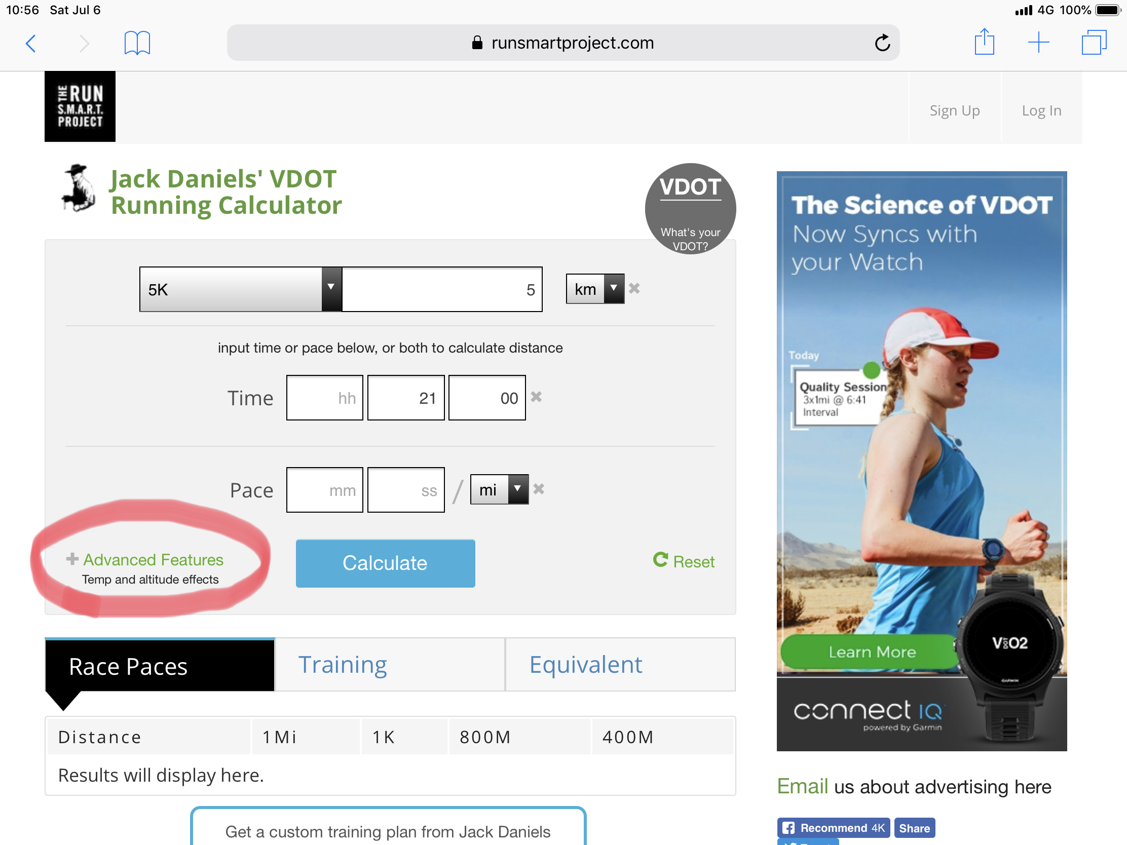Click the Pace minutes (mm) field

click(324, 490)
